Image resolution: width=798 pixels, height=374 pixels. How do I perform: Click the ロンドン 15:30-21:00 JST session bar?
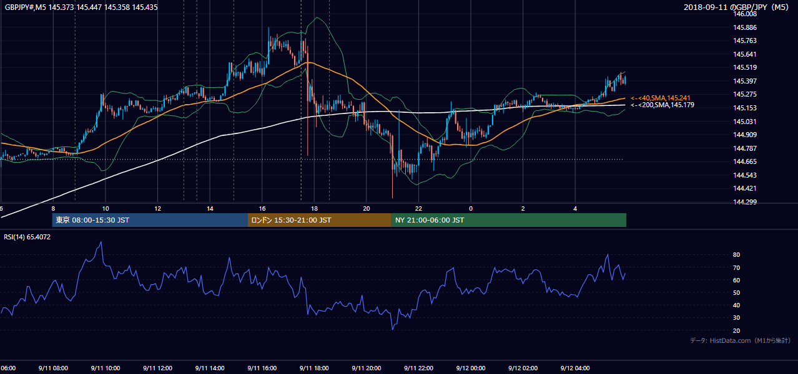[x=320, y=220]
